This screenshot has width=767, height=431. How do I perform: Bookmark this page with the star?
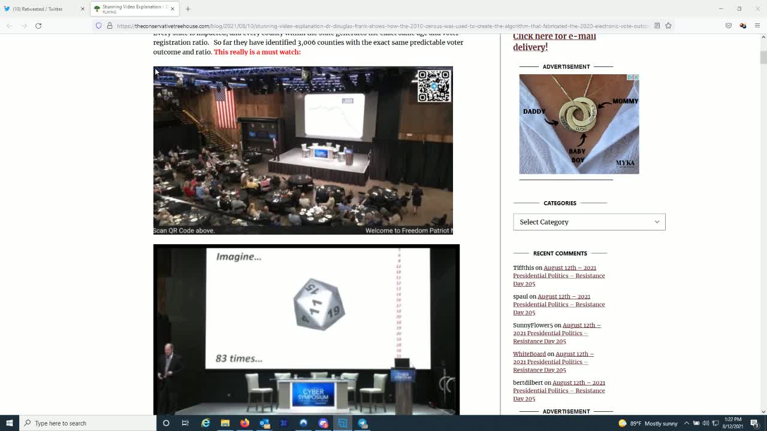click(x=668, y=26)
